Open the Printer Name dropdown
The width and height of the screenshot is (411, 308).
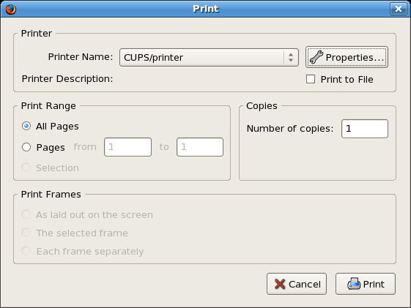tap(209, 57)
